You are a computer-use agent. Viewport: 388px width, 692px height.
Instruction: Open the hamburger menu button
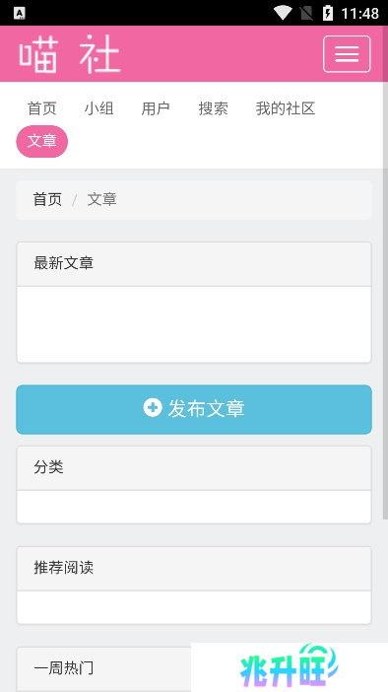click(347, 54)
